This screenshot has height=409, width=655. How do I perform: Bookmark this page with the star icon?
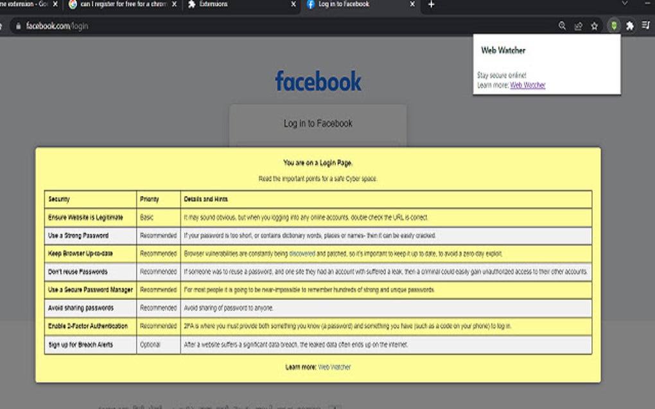pos(594,26)
